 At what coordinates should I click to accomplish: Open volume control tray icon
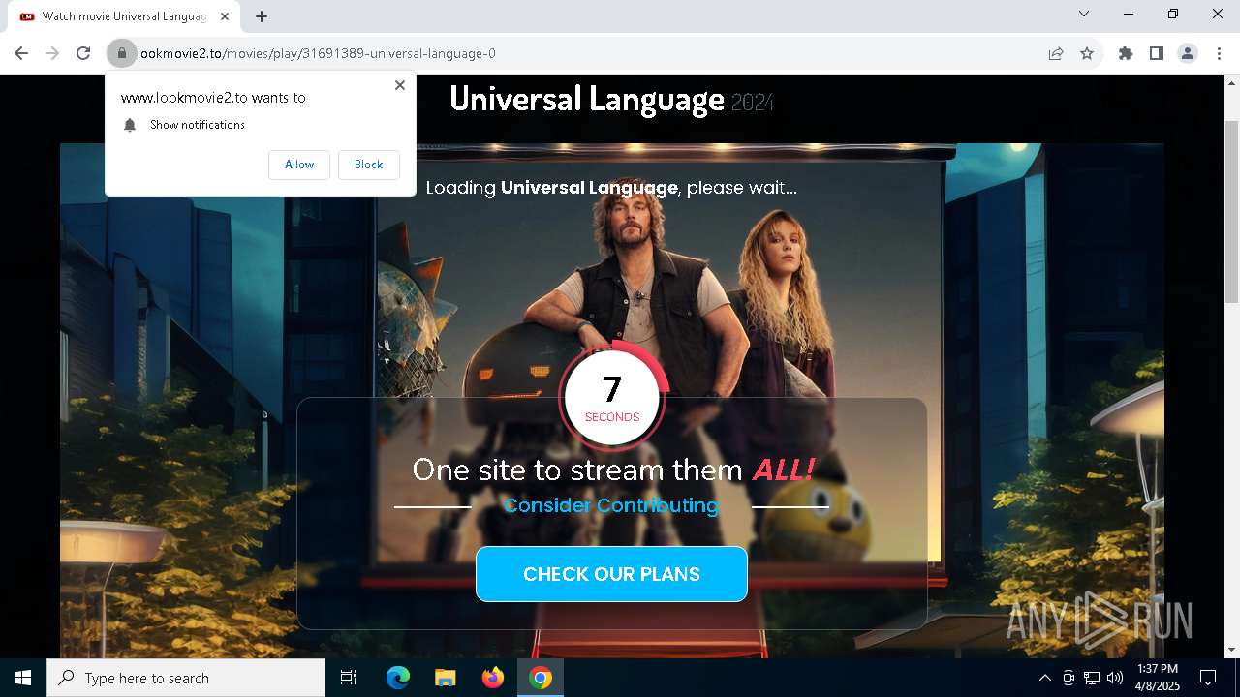[x=1115, y=678]
